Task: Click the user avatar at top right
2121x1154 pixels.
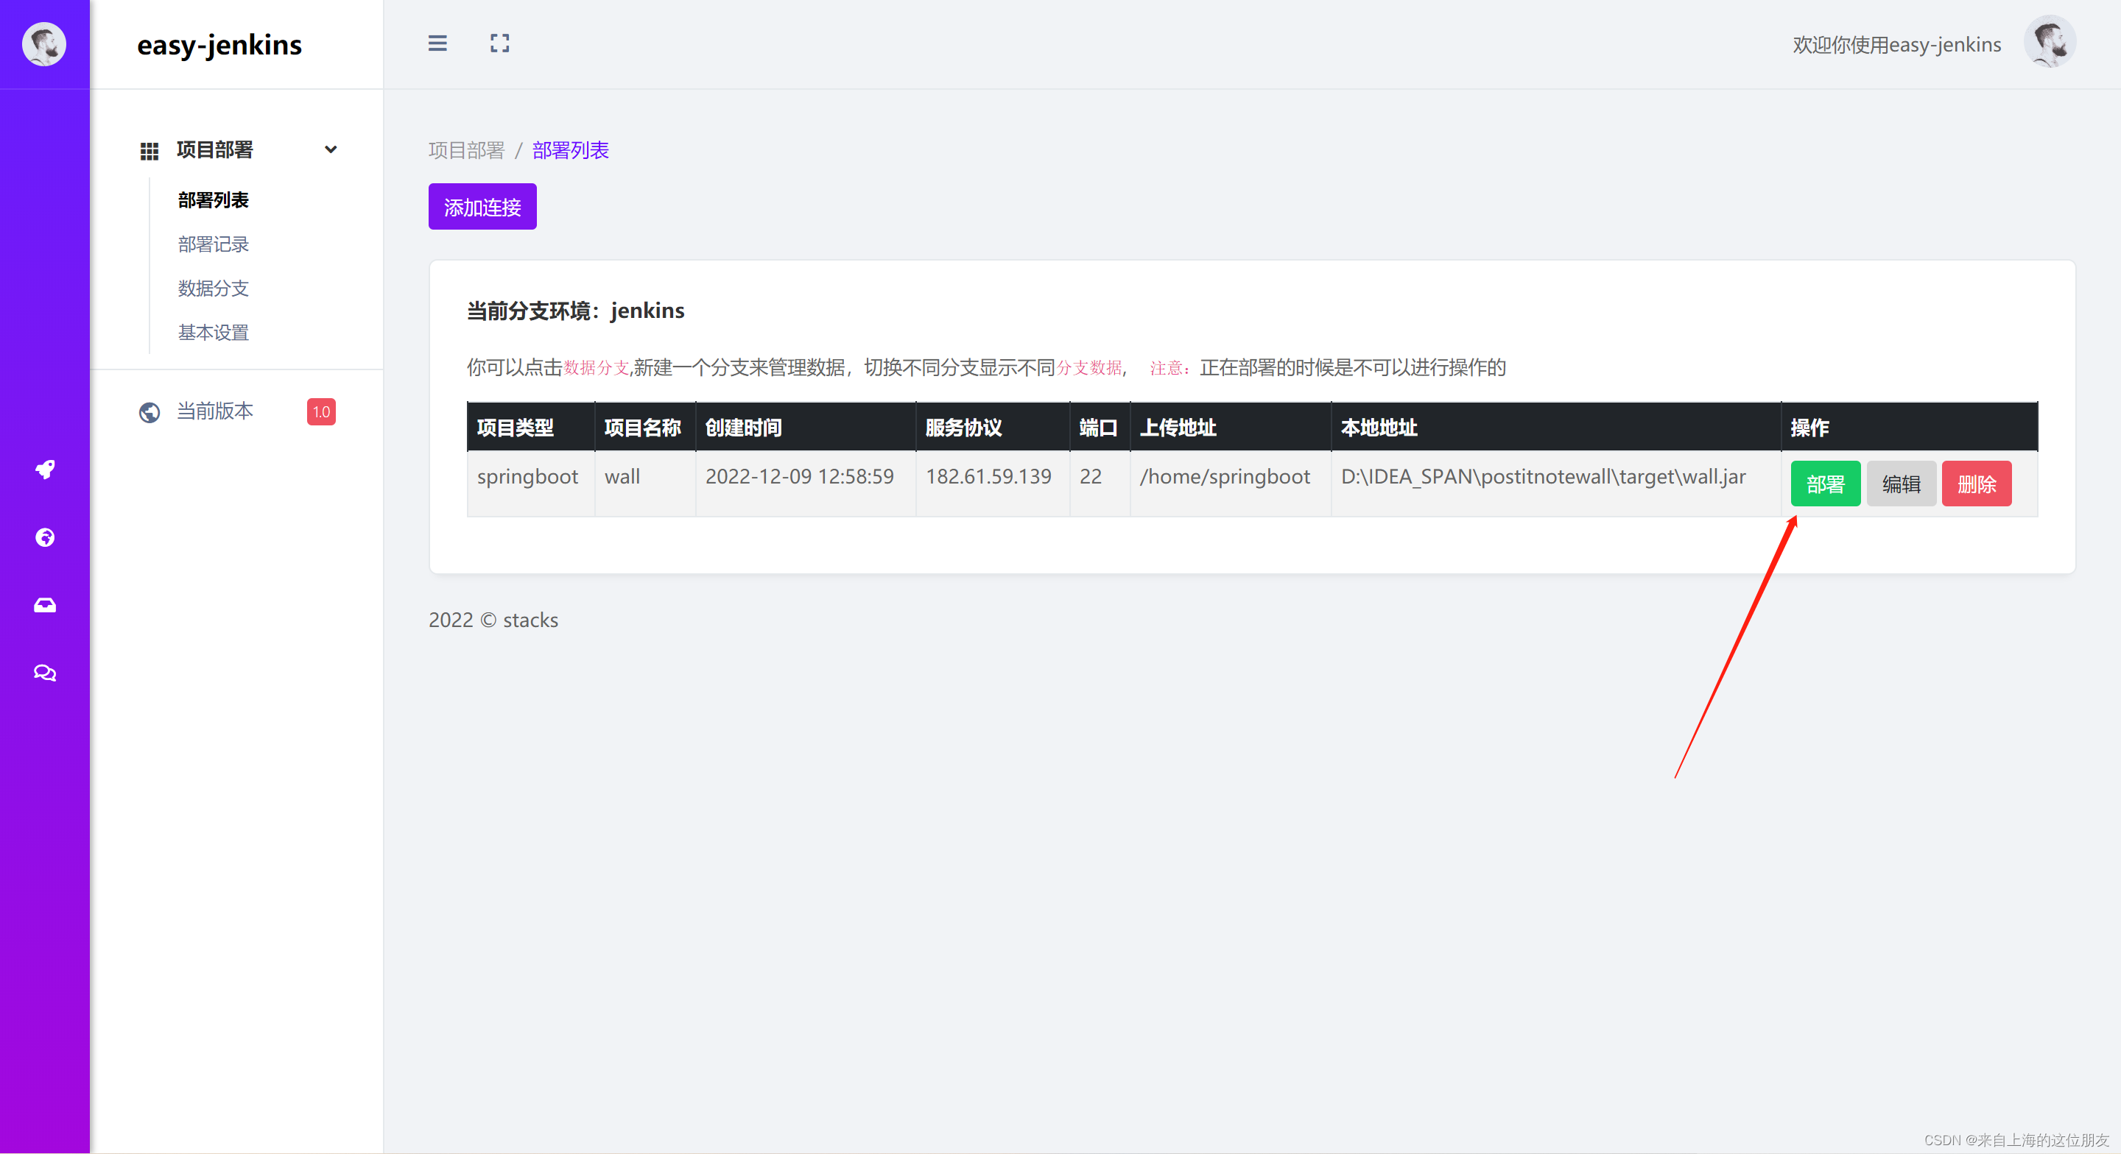Action: tap(2050, 42)
